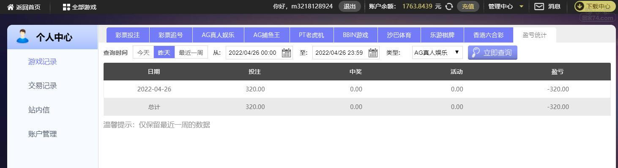Viewport: 618px width, 168px height.
Task: Click the 立即查询 search button
Action: pos(492,53)
